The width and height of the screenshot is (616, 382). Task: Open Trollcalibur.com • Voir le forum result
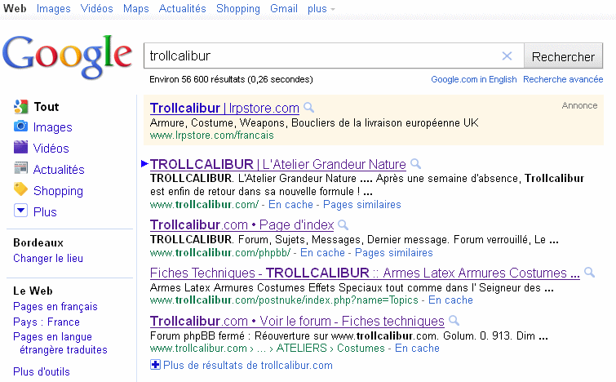(297, 321)
